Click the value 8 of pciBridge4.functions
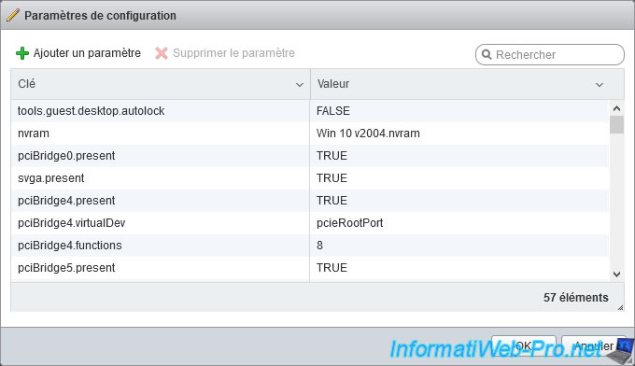Viewport: 635px width, 366px height. point(320,246)
